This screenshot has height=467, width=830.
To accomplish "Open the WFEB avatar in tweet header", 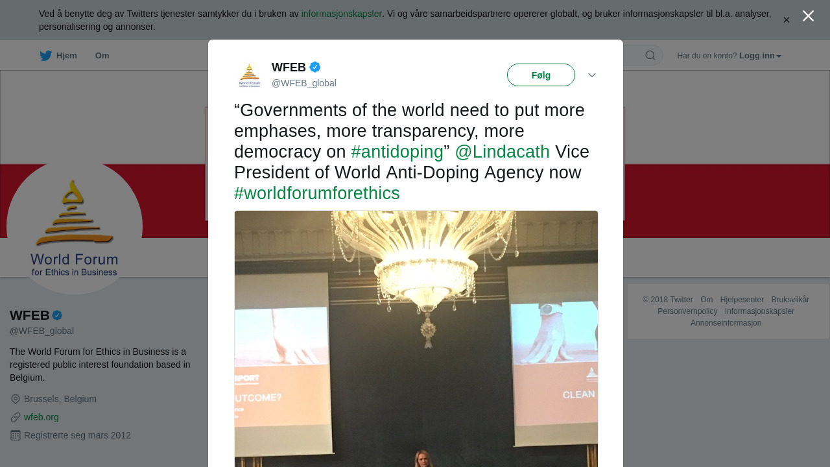I will 250,75.
